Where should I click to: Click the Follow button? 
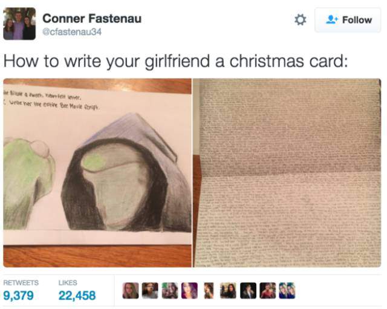(x=348, y=20)
